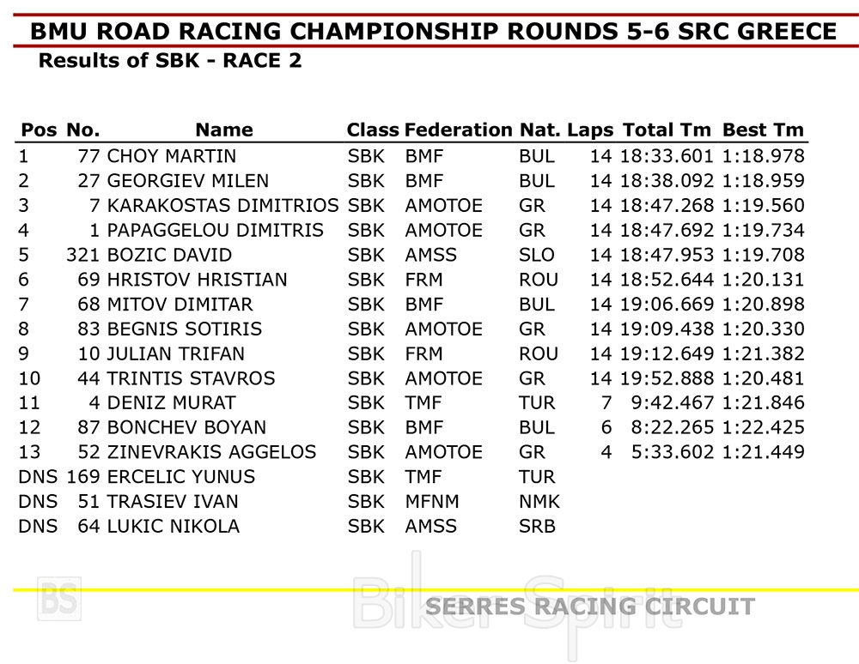The height and width of the screenshot is (664, 859).
Task: Click the Pos column header
Action: 39,130
